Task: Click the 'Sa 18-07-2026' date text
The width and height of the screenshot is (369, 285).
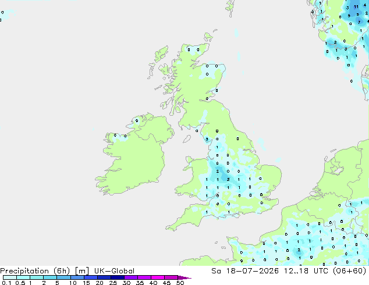Action: (x=245, y=271)
